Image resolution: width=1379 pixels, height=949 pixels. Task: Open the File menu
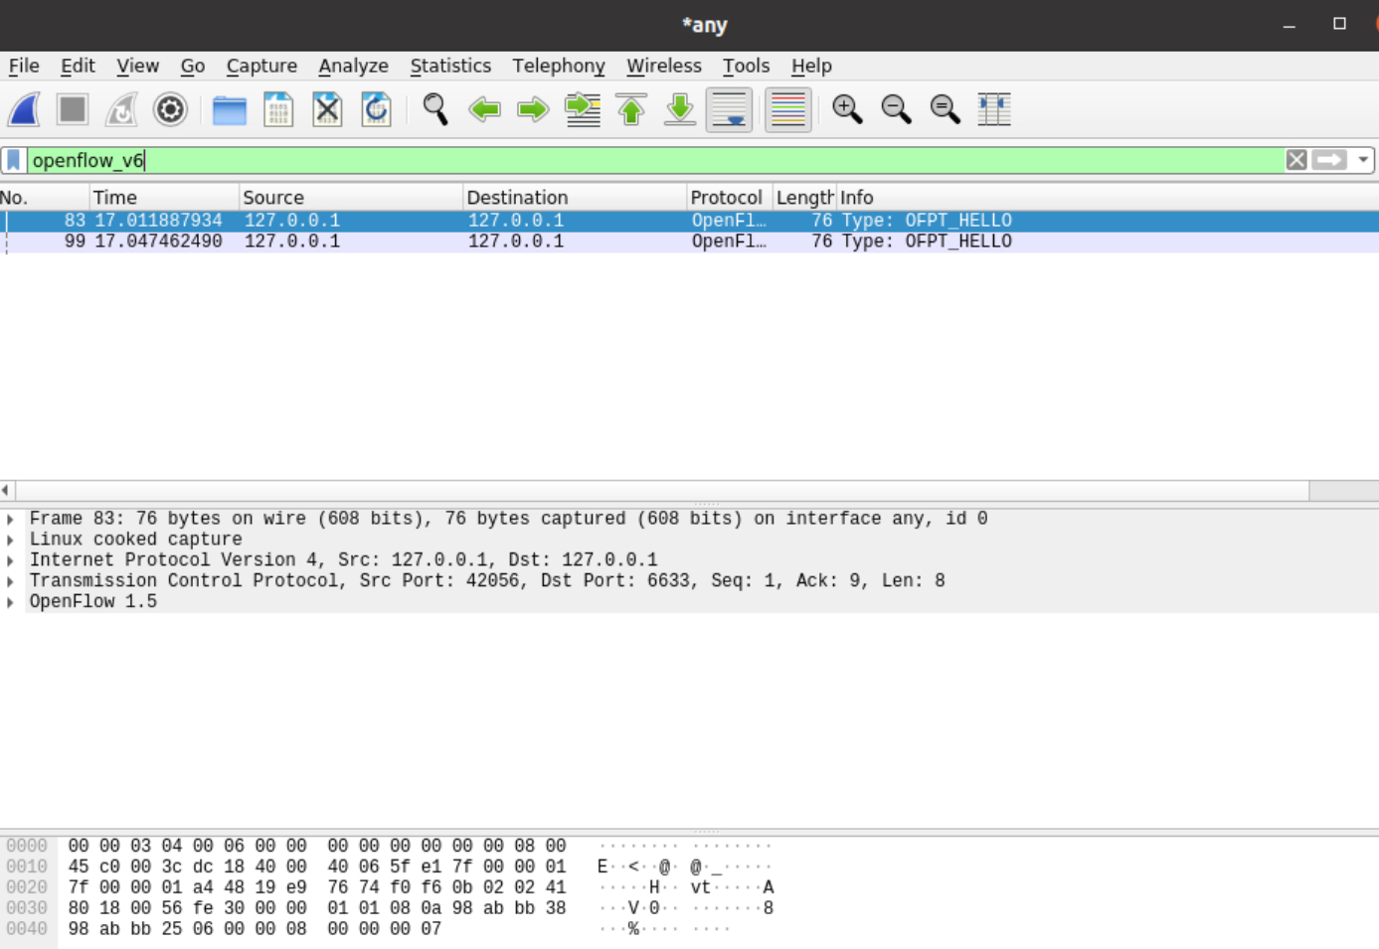click(24, 66)
